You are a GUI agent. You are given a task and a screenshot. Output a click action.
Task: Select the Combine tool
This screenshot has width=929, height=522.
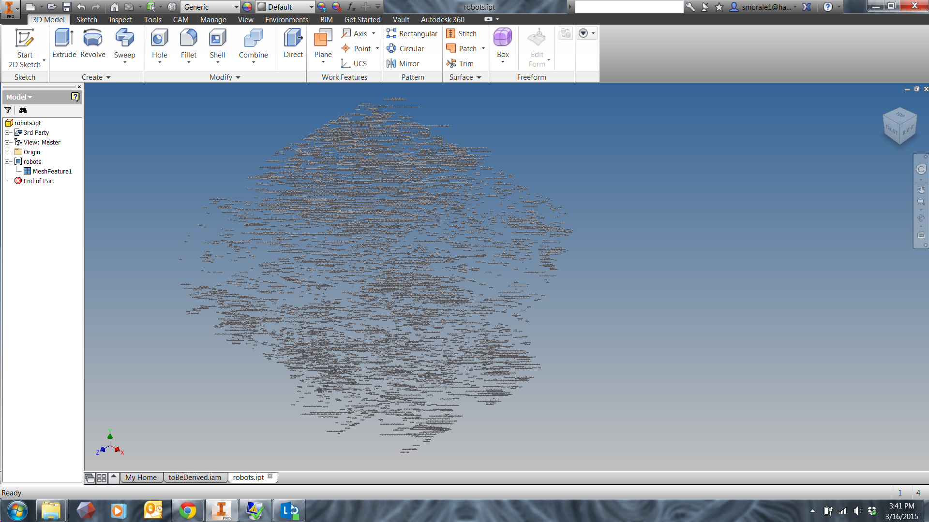point(253,46)
